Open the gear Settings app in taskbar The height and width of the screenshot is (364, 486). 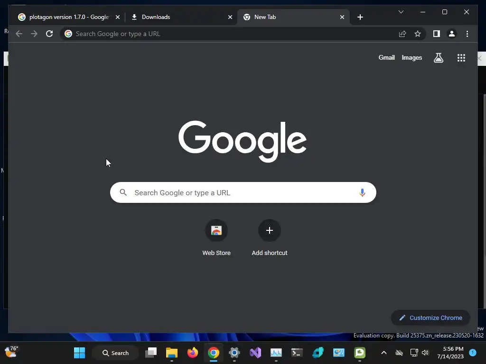(234, 353)
